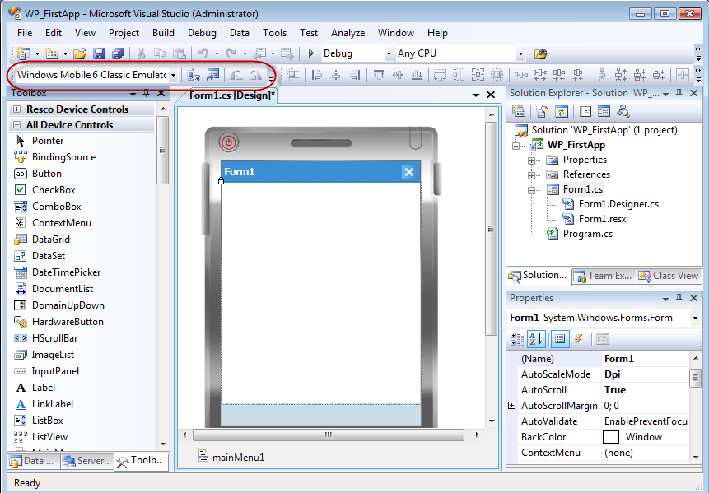709x493 pixels.
Task: Open the Device Options icon
Action: coord(212,75)
